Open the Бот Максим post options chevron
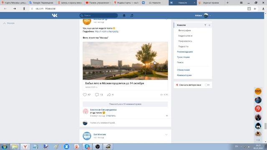Viewport: 267px width, 150px height. [166, 135]
